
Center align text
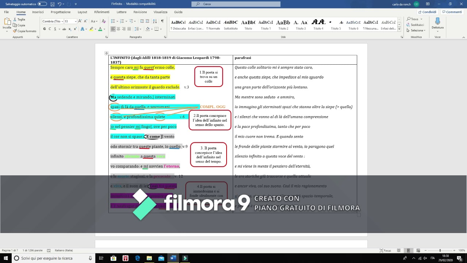(119, 29)
